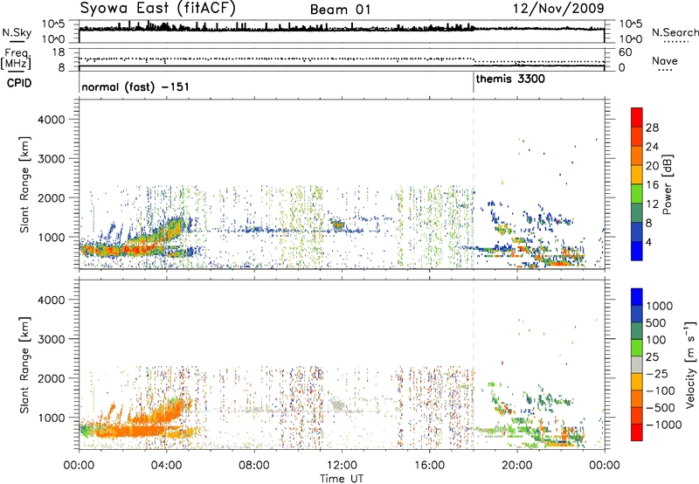
Task: Click the "-25" Velocity colorbar tick label
Action: point(658,373)
